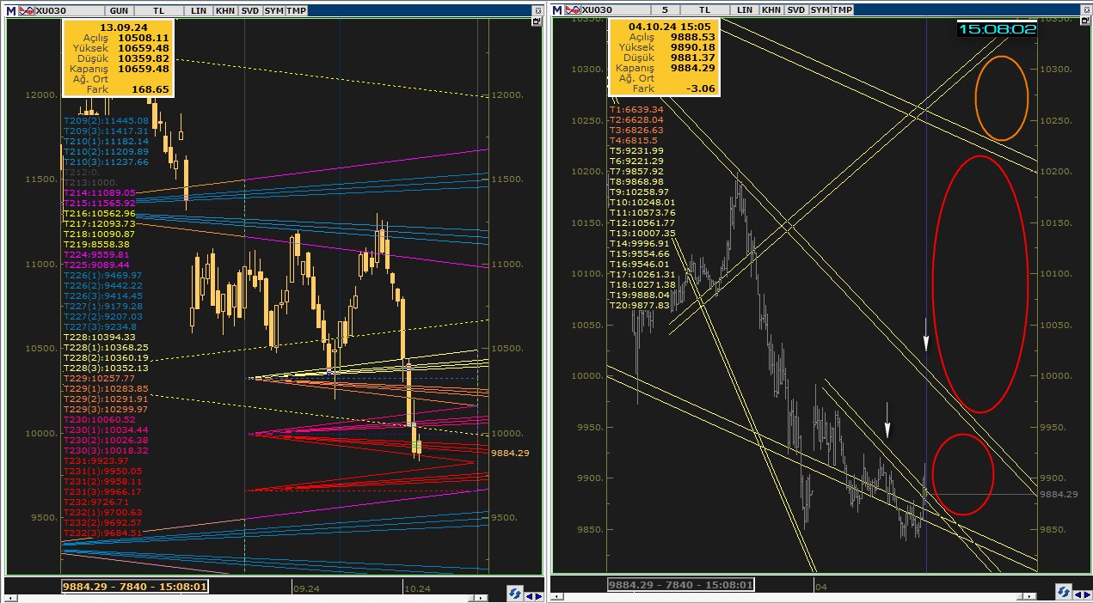
Task: Click the 10.24 date label on left chart time axis
Action: click(417, 588)
